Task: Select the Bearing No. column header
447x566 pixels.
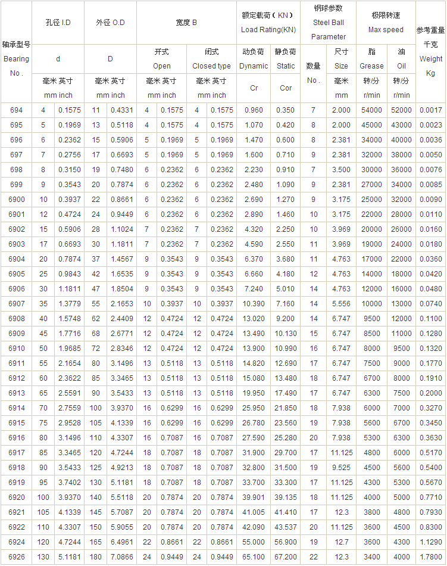Action: tap(16, 58)
